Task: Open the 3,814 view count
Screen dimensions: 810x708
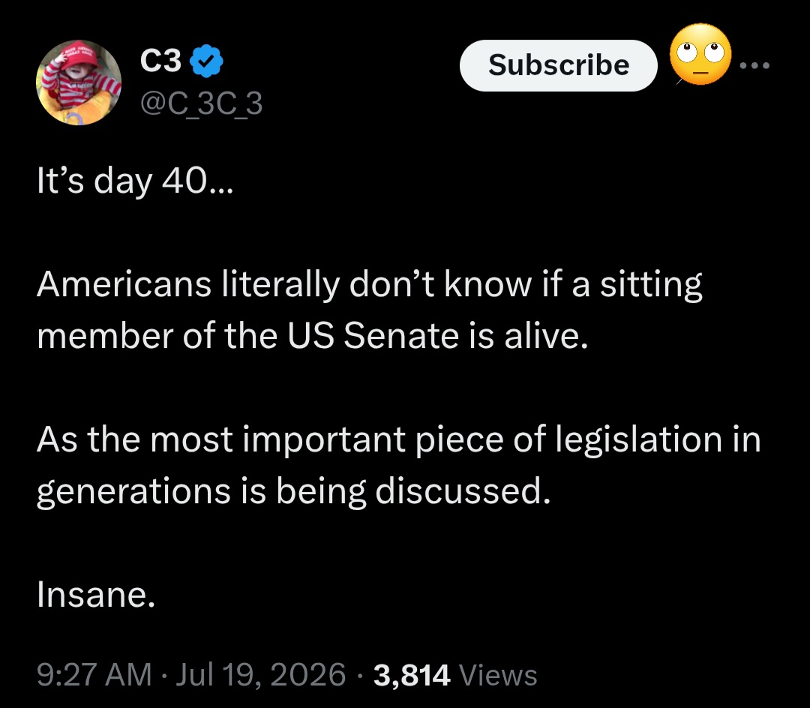Action: click(x=411, y=675)
